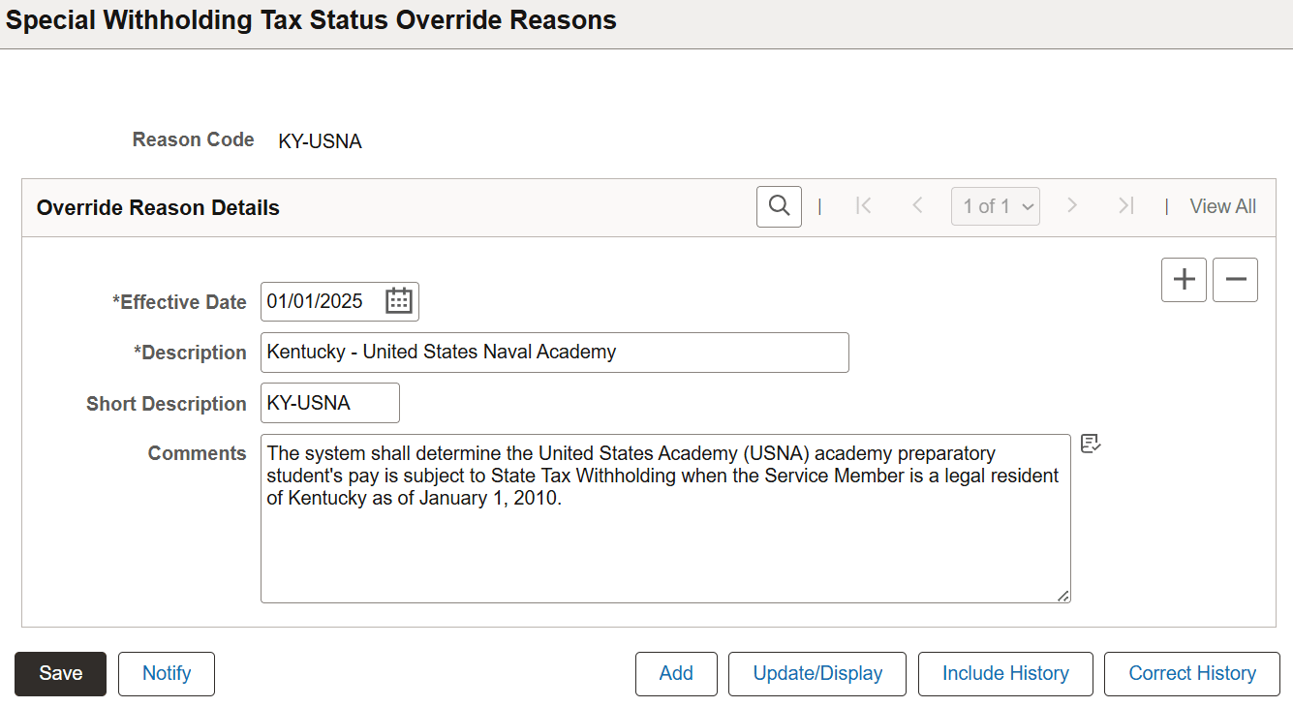
Task: Switch to Include History mode
Action: tap(1005, 673)
